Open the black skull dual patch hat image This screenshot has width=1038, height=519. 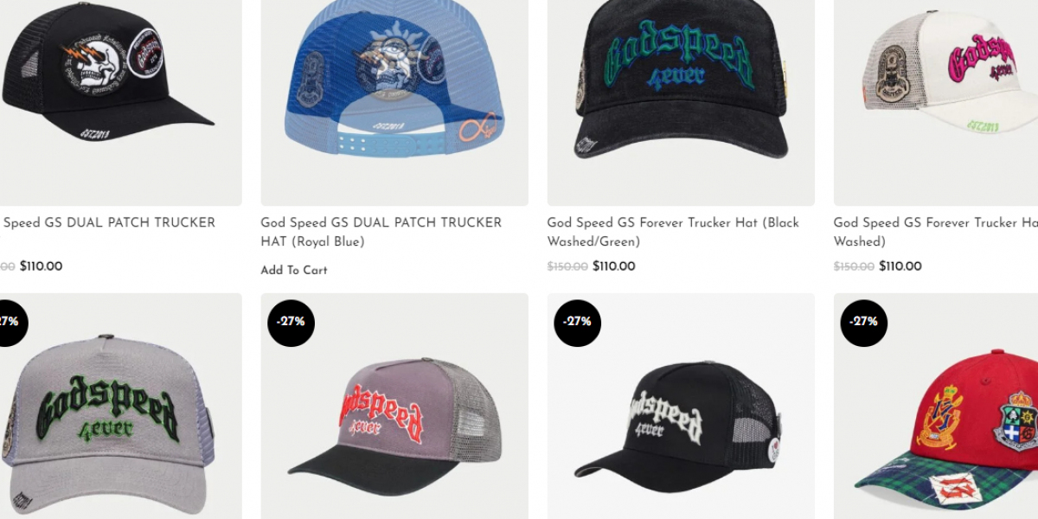pos(121,103)
